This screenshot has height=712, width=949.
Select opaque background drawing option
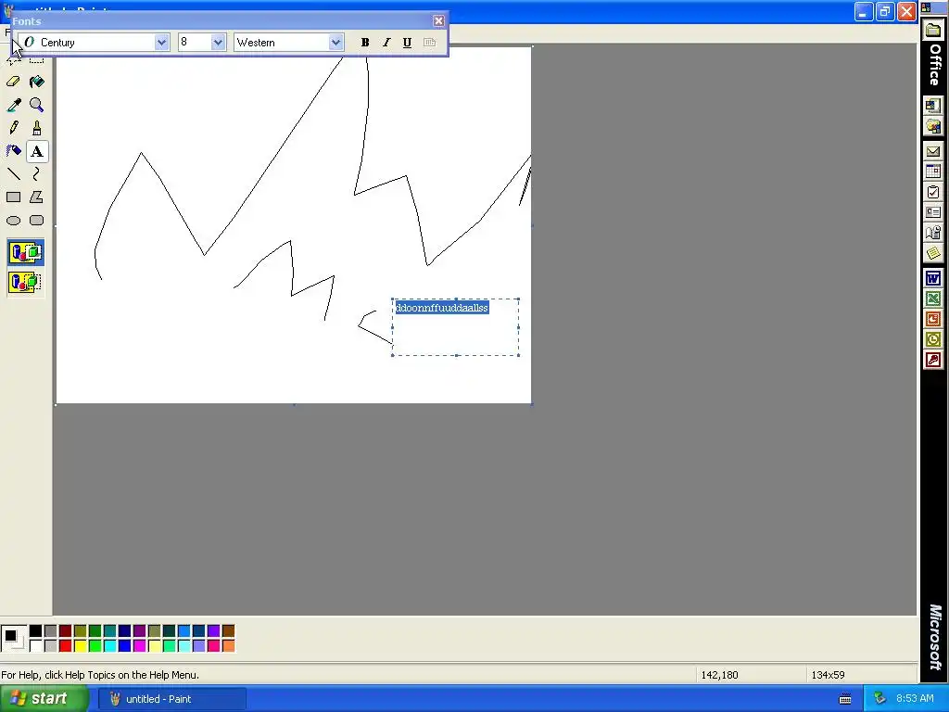[x=25, y=252]
